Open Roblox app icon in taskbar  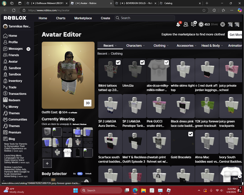(169, 191)
